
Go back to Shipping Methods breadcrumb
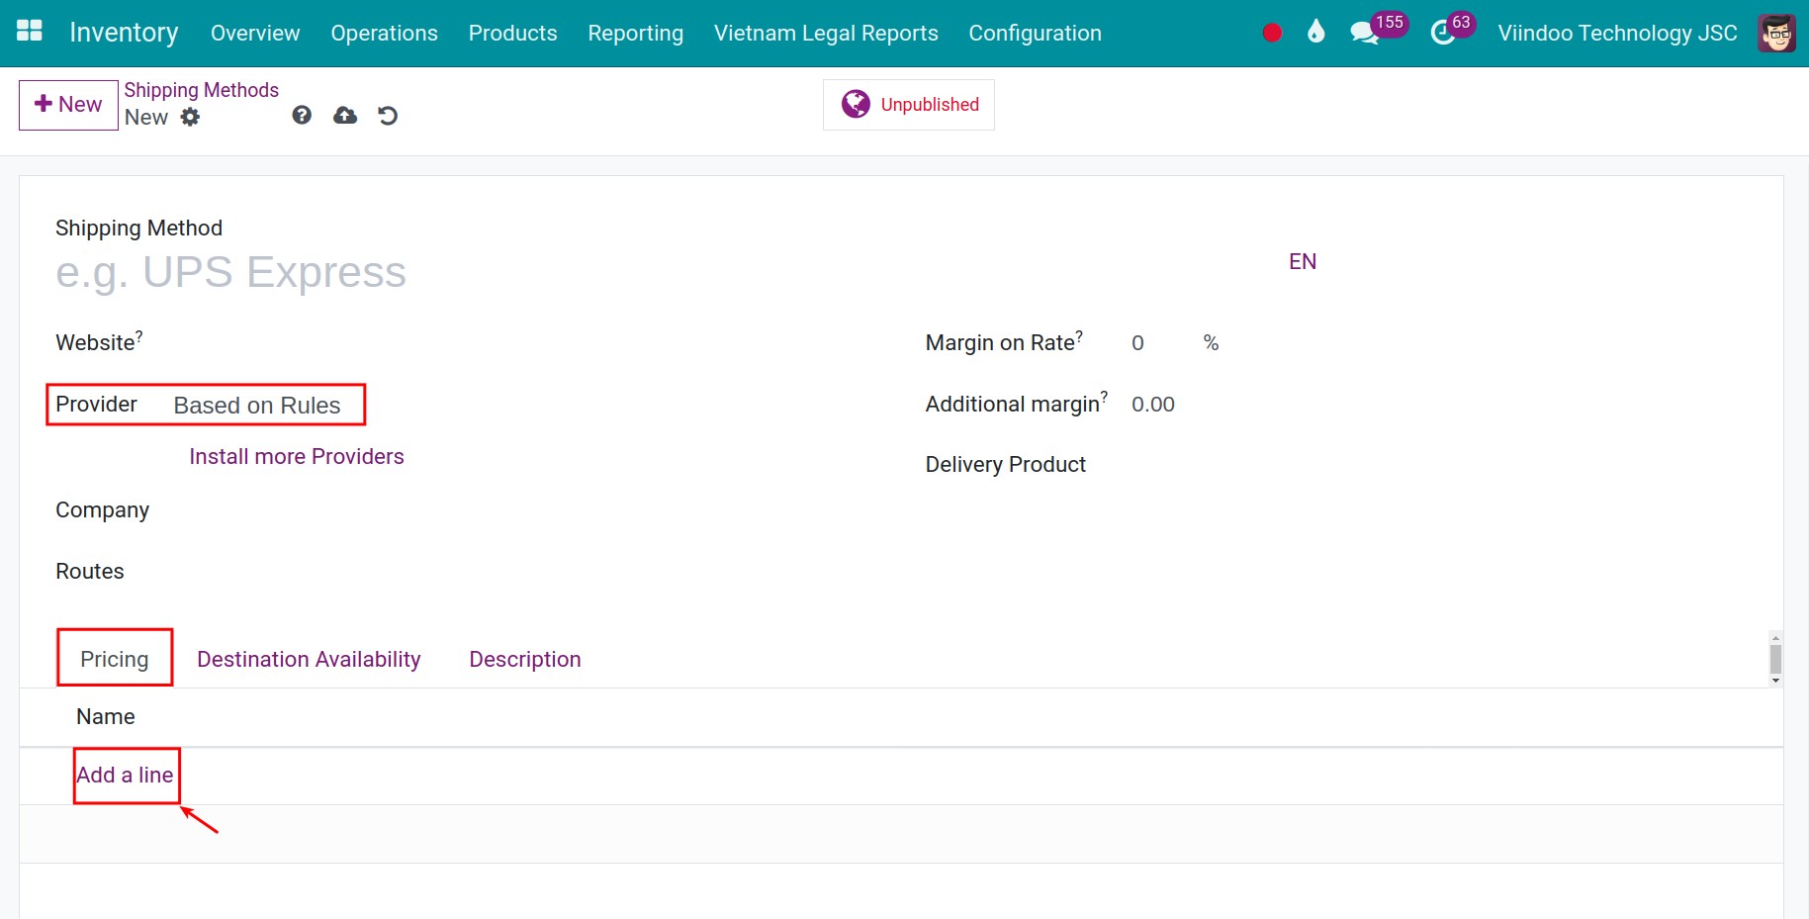click(201, 90)
